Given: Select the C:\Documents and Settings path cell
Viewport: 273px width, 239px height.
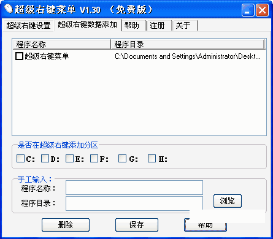Looking at the screenshot, I should (x=188, y=56).
